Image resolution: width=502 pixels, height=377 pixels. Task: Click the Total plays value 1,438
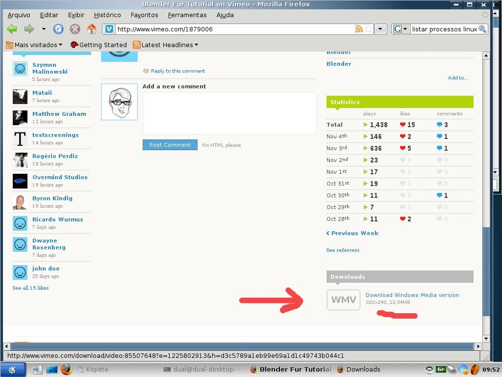tap(379, 125)
